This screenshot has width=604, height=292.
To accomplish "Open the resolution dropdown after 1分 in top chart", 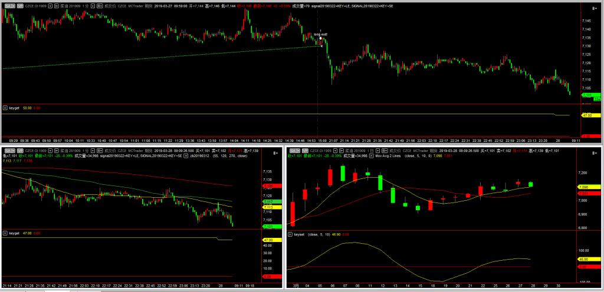I will (x=93, y=6).
